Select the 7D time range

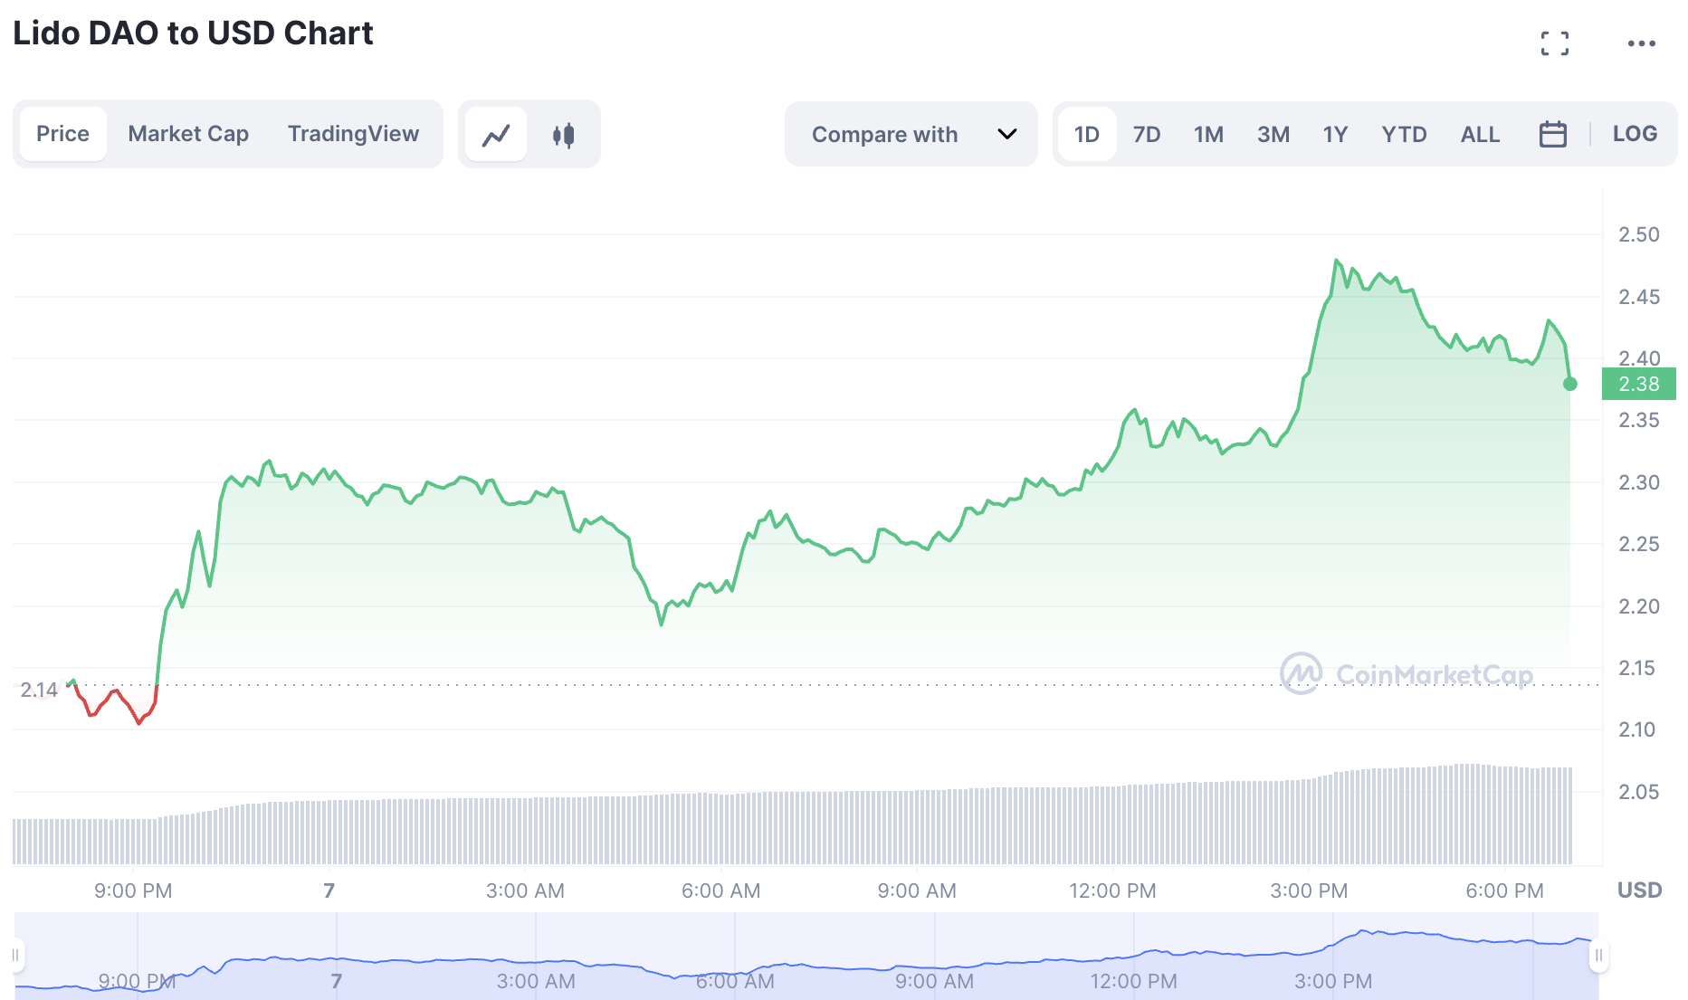tap(1147, 134)
